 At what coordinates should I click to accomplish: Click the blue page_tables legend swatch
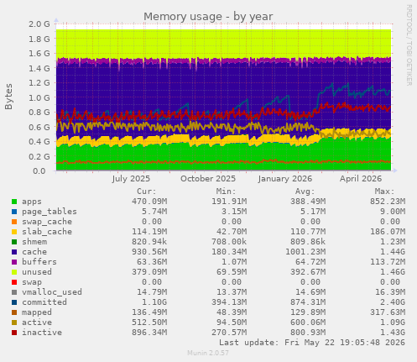(14, 212)
